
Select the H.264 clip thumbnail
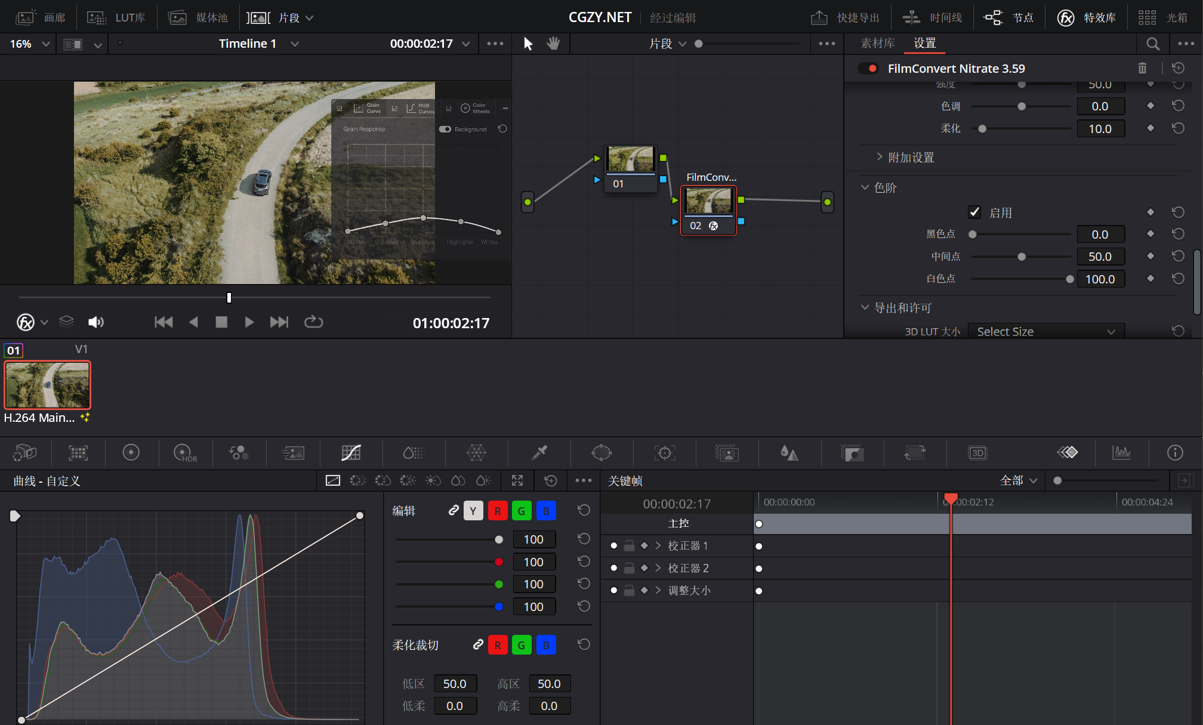coord(47,385)
